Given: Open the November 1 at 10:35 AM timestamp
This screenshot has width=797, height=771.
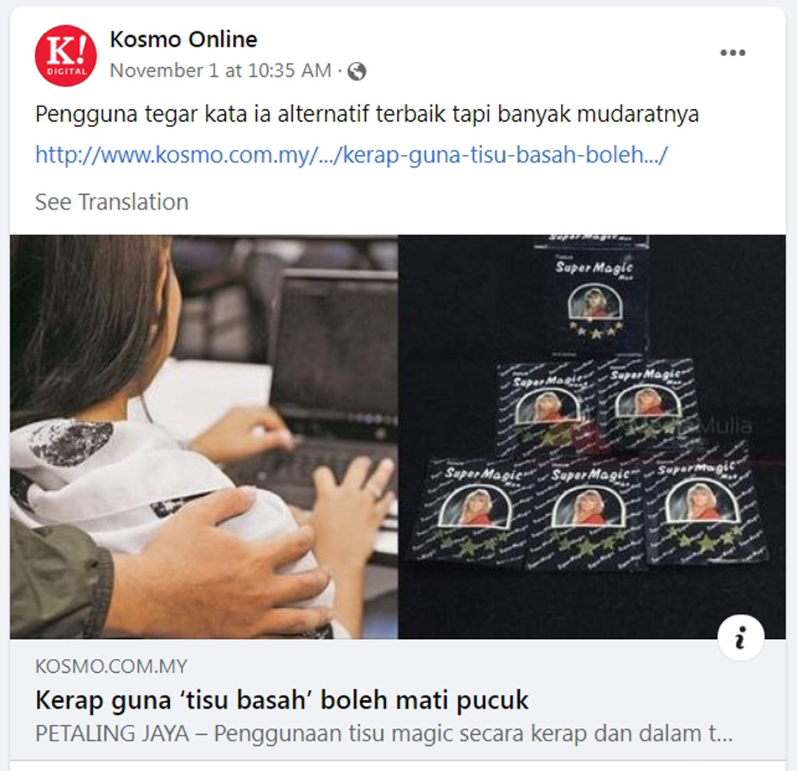Looking at the screenshot, I should tap(221, 71).
